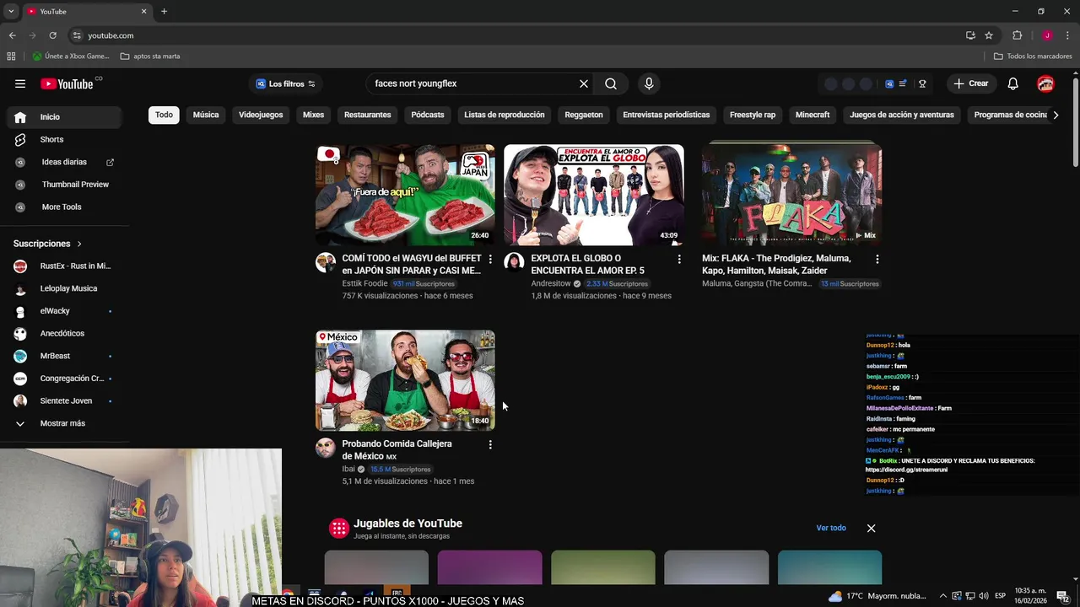
Task: Open the RustEx subscription channel
Action: pos(64,266)
